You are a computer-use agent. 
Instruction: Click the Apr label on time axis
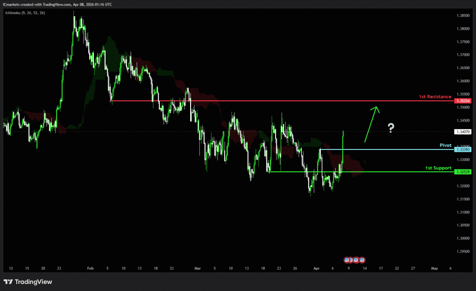(316, 268)
